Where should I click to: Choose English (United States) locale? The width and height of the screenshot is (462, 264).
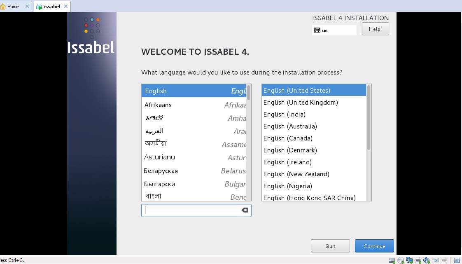pos(314,91)
